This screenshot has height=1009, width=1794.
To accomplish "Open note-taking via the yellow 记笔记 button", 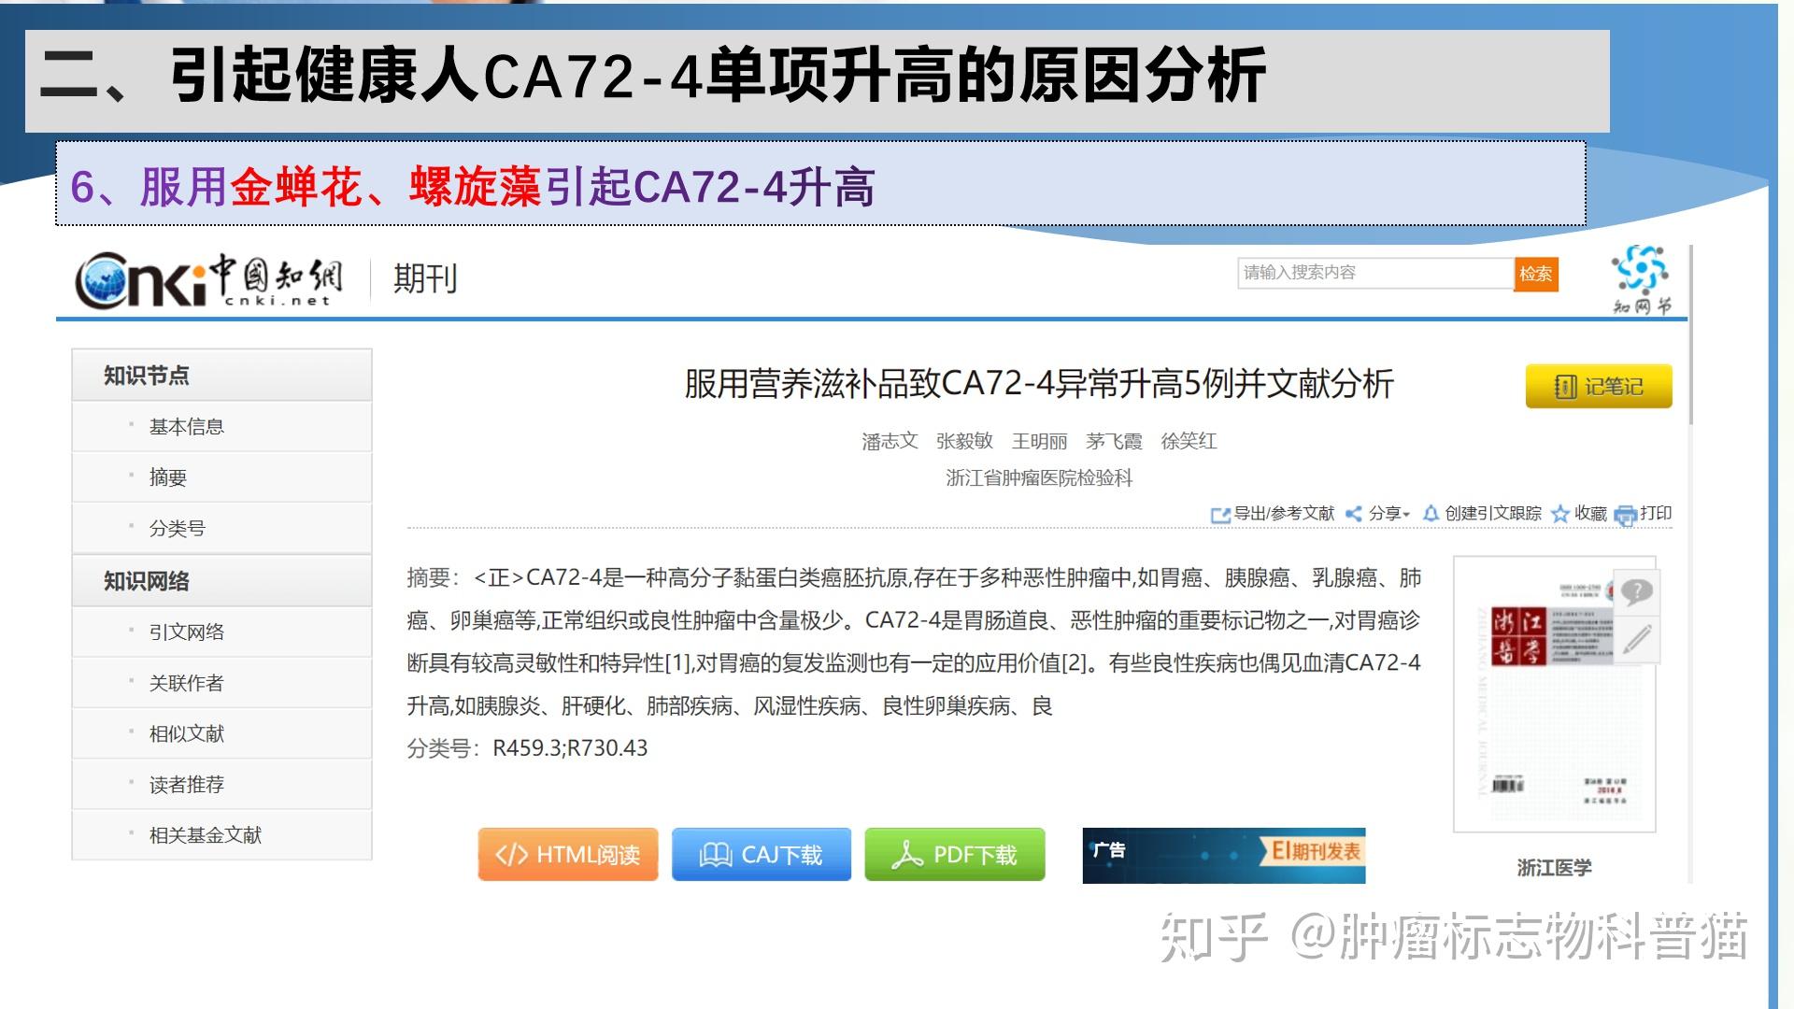I will 1599,385.
